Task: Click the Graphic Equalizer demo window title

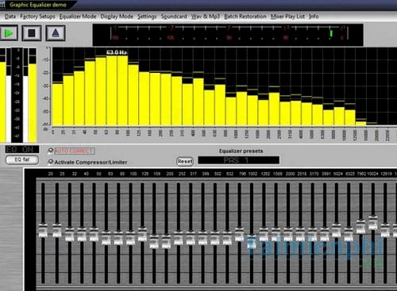Action: pos(38,5)
